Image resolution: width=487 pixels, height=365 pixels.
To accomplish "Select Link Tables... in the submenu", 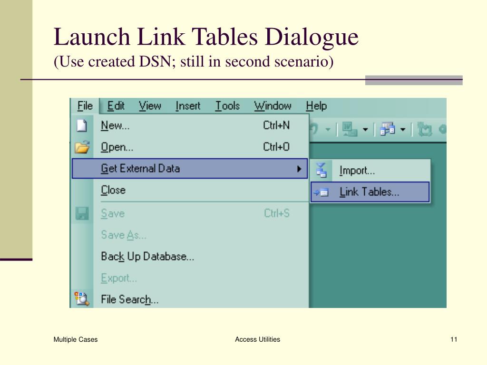I will (370, 192).
